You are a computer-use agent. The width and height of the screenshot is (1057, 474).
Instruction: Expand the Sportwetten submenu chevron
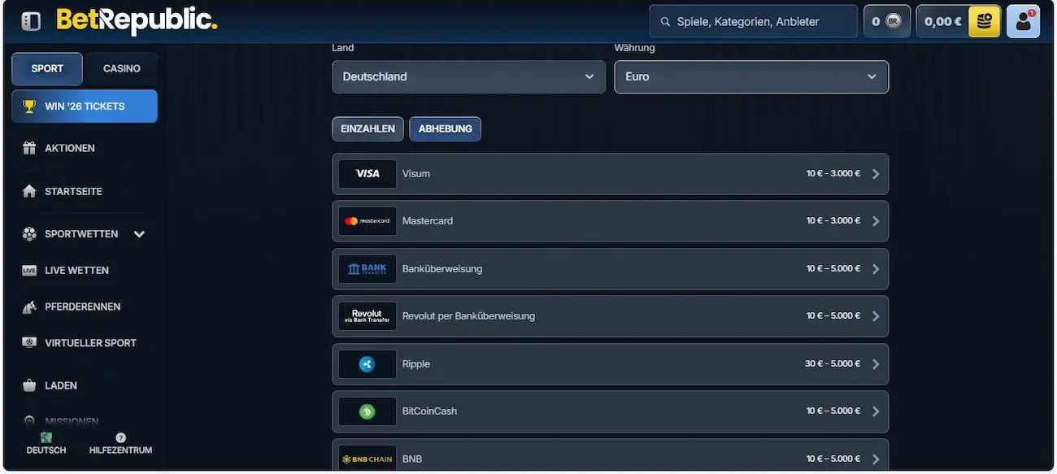(139, 234)
